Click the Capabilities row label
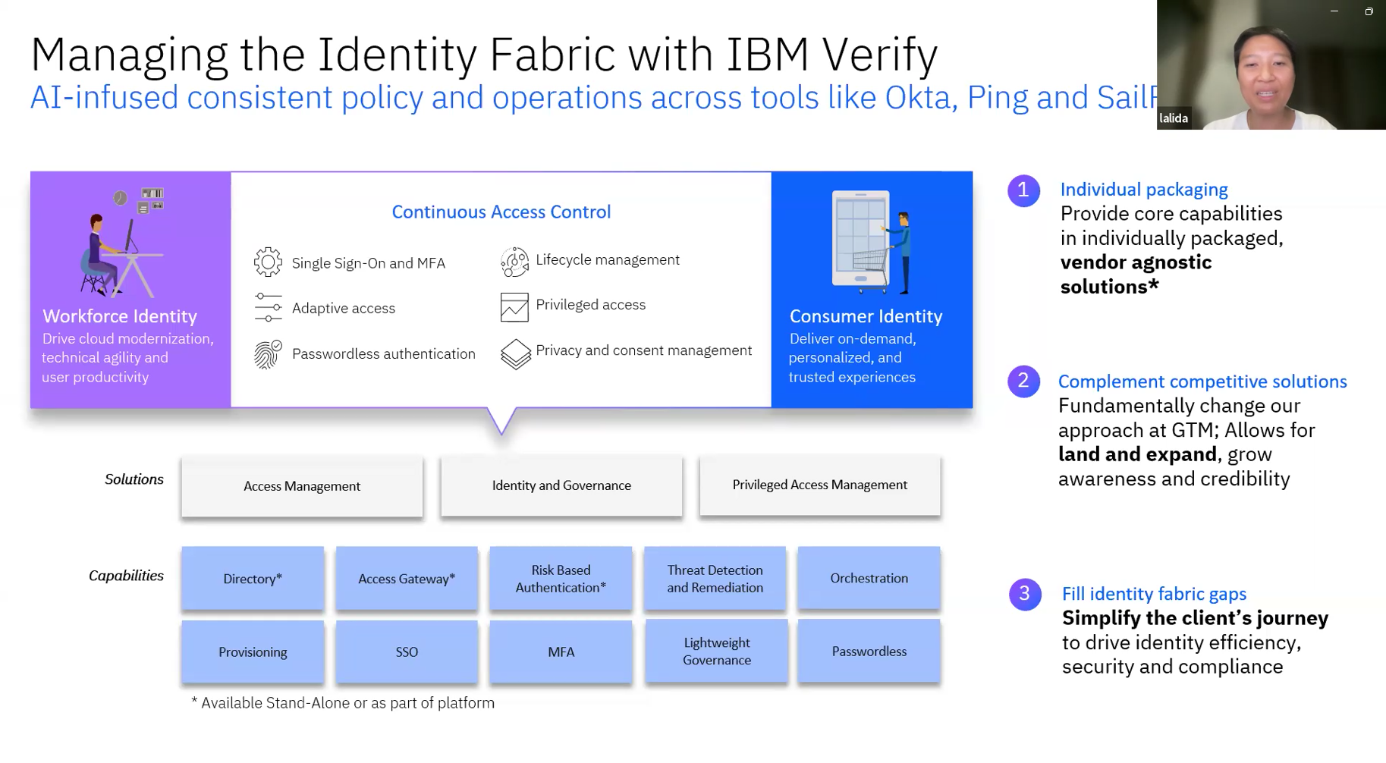The image size is (1386, 763). tap(126, 576)
